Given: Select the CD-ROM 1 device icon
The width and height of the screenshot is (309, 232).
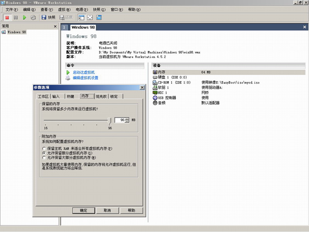Looking at the screenshot, I should [155, 82].
